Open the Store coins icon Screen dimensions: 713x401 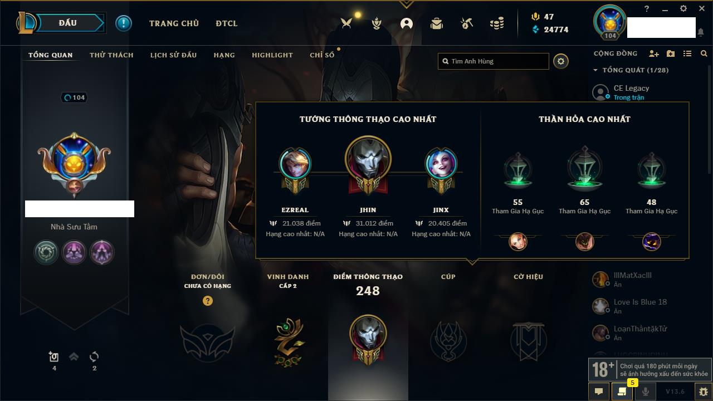pos(497,23)
